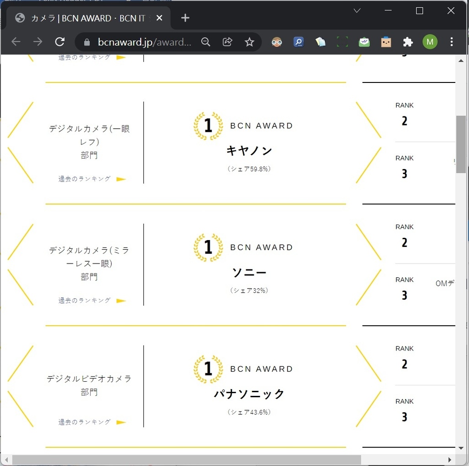The image size is (469, 466).
Task: Open 過去のランキング link under デジタルカメラ(一眼レフ)
Action: coord(92,179)
